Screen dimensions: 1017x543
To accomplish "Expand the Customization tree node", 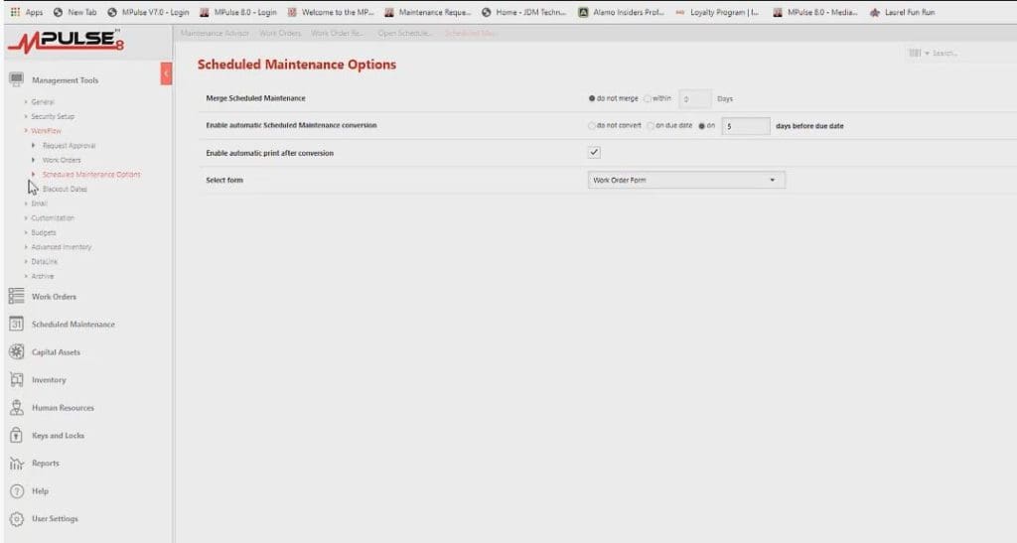I will point(26,218).
